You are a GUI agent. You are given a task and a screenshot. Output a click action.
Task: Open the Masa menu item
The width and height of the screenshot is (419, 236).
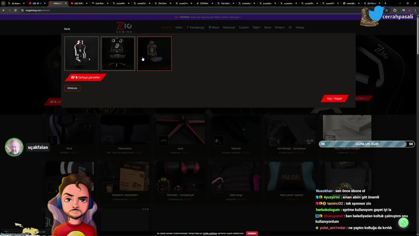tap(214, 28)
